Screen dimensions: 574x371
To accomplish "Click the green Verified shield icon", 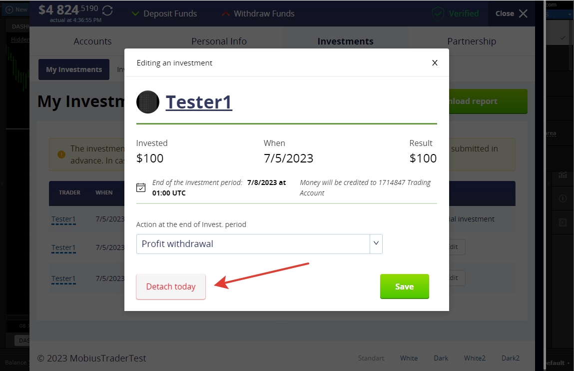I will coord(438,13).
